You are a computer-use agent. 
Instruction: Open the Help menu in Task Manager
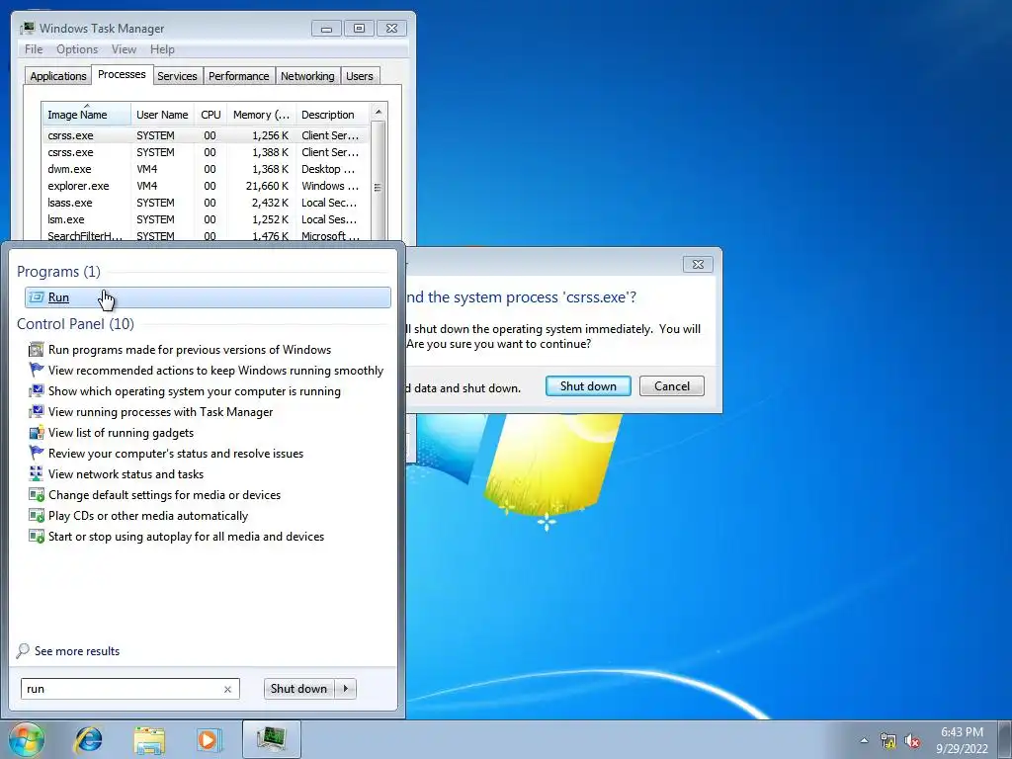tap(162, 49)
